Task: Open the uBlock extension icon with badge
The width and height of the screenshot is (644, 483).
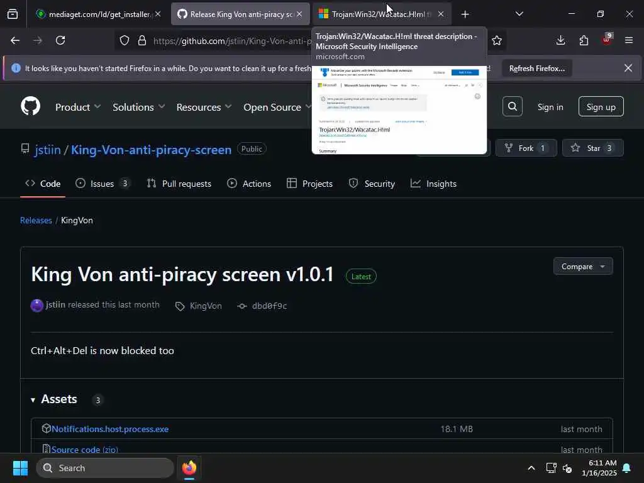Action: [x=607, y=40]
